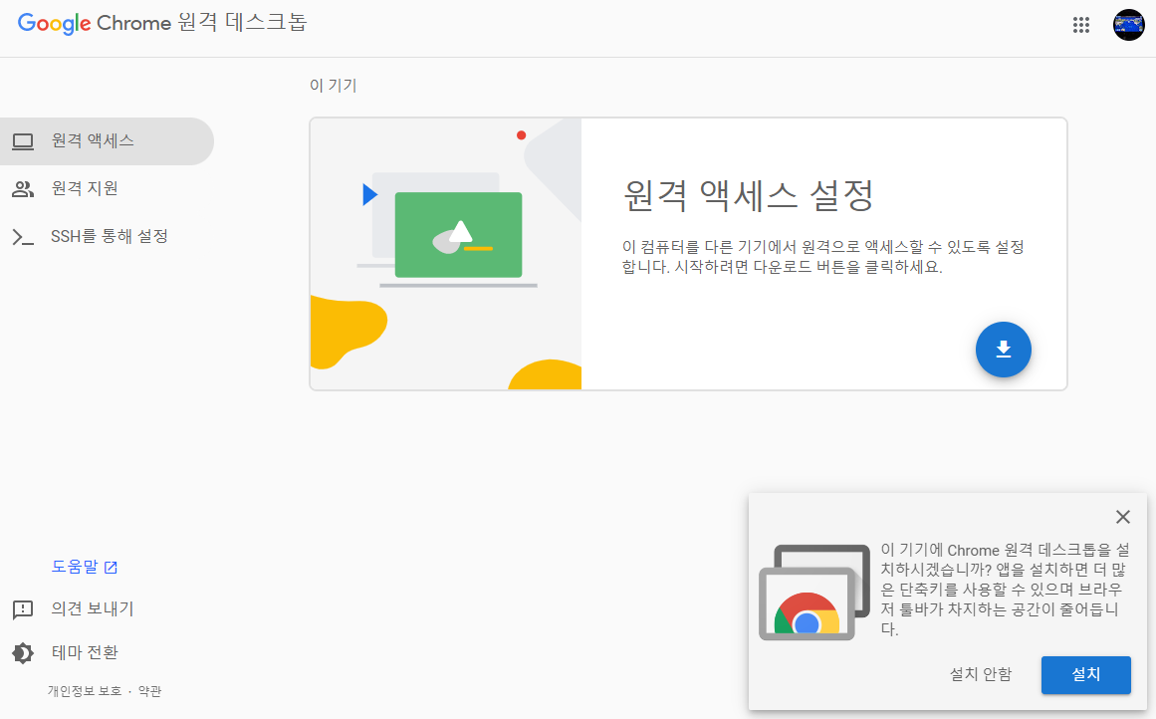This screenshot has width=1156, height=719.
Task: Click the blue download icon to start setup
Action: click(1003, 350)
